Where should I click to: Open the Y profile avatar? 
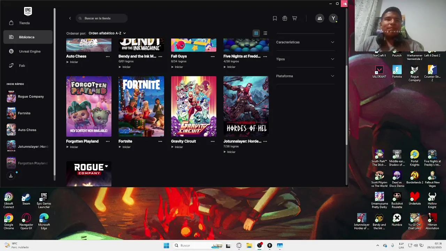tap(333, 18)
